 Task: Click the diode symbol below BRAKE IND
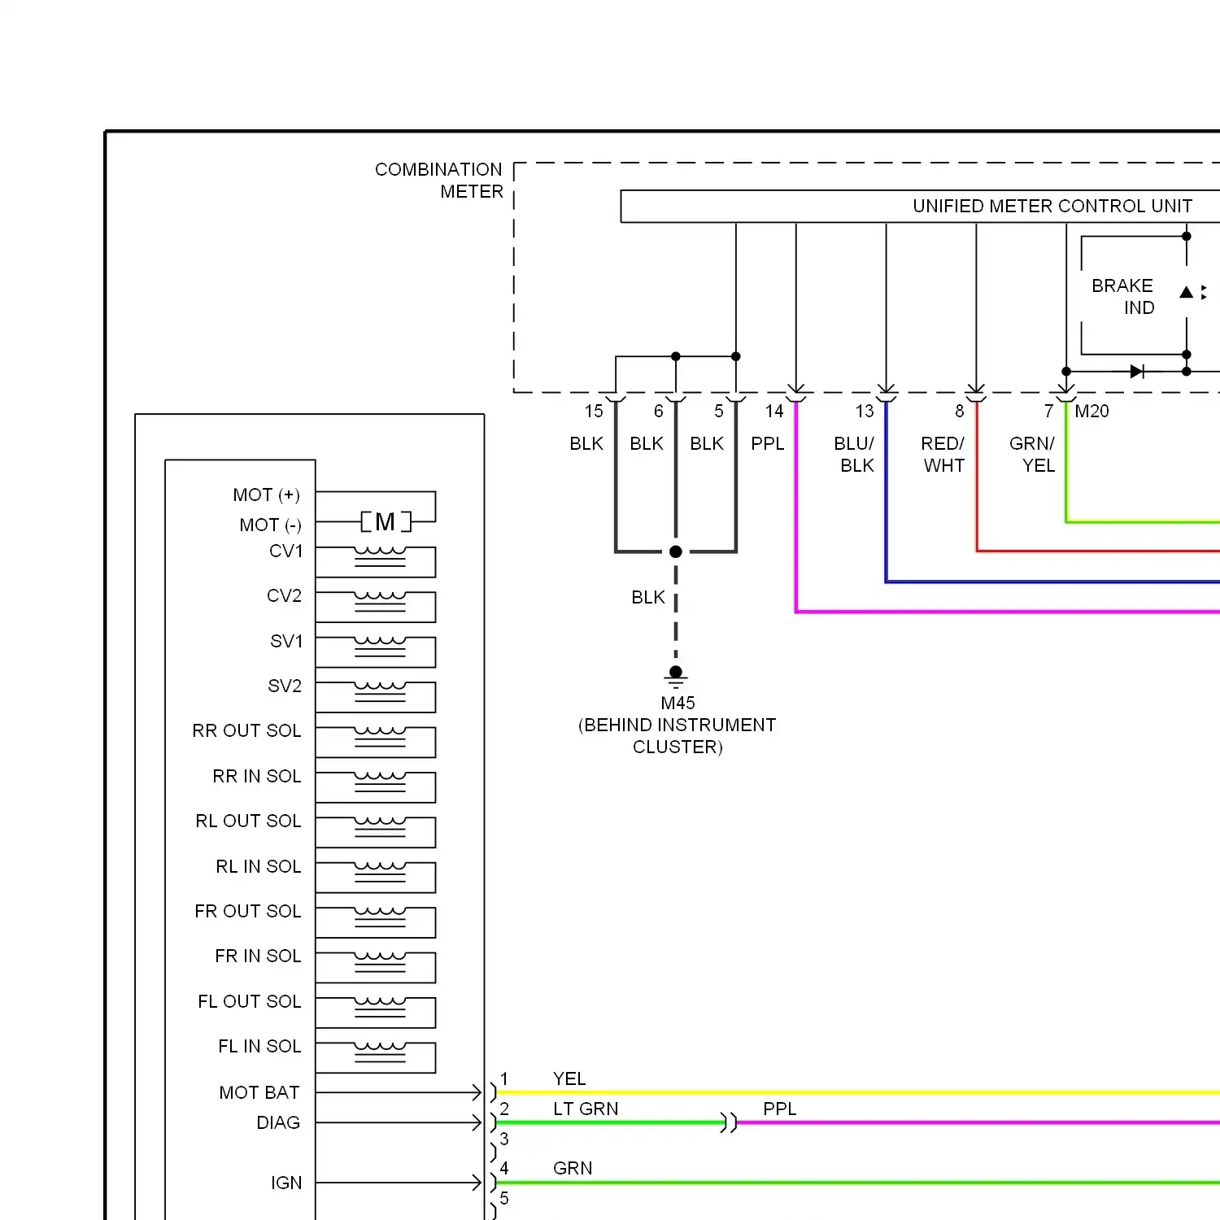(x=1137, y=372)
